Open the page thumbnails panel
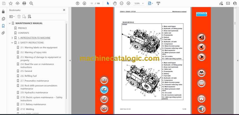 3,19
